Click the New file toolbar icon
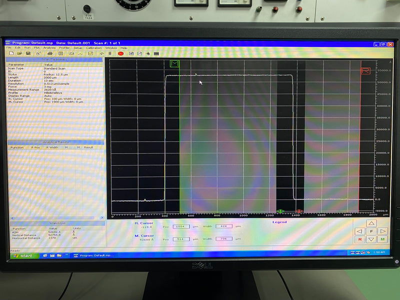This screenshot has height=300, width=400. 11,53
